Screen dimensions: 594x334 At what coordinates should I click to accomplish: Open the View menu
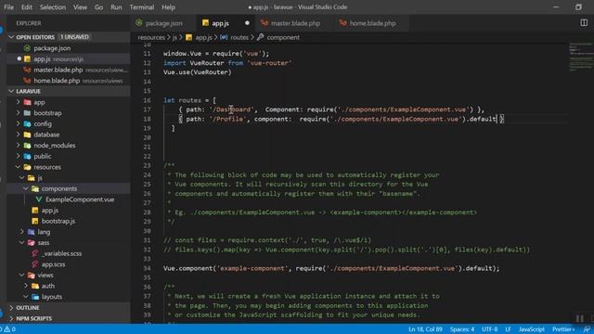[80, 7]
